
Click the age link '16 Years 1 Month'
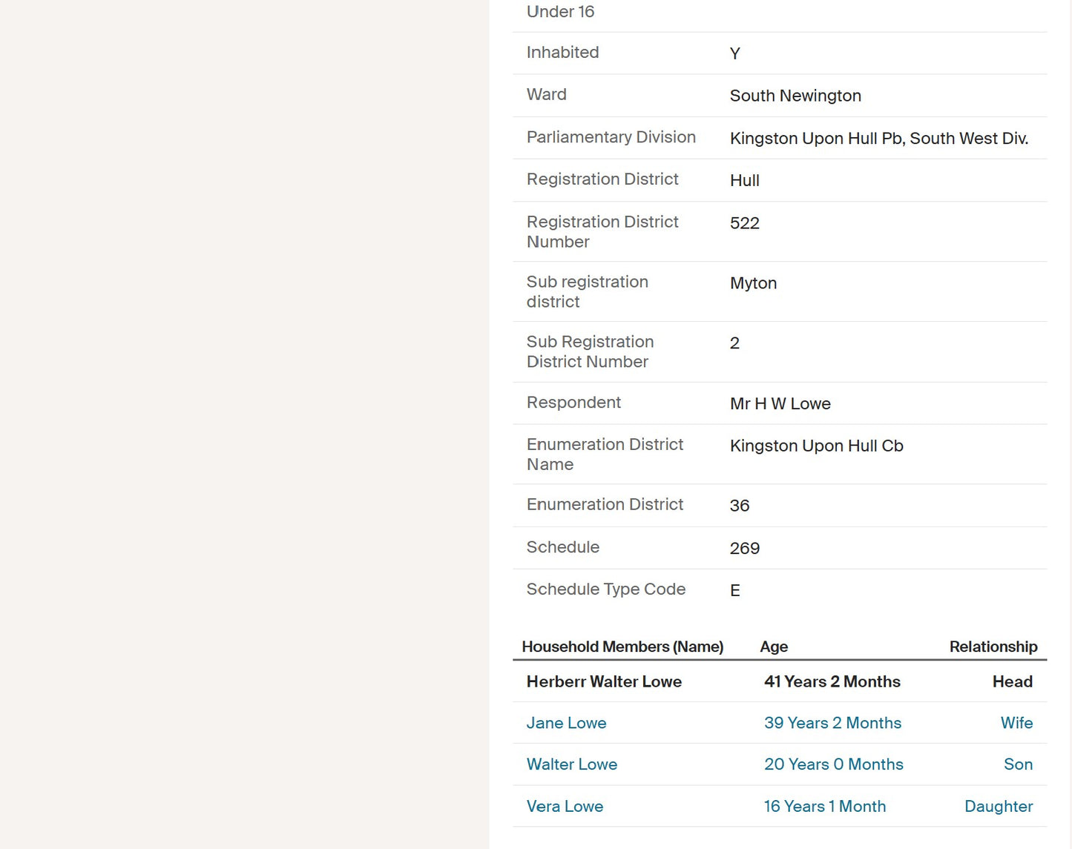824,806
